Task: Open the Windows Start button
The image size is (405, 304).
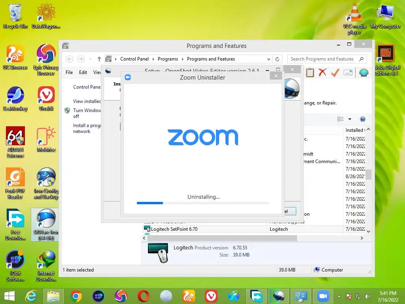Action: click(x=9, y=296)
